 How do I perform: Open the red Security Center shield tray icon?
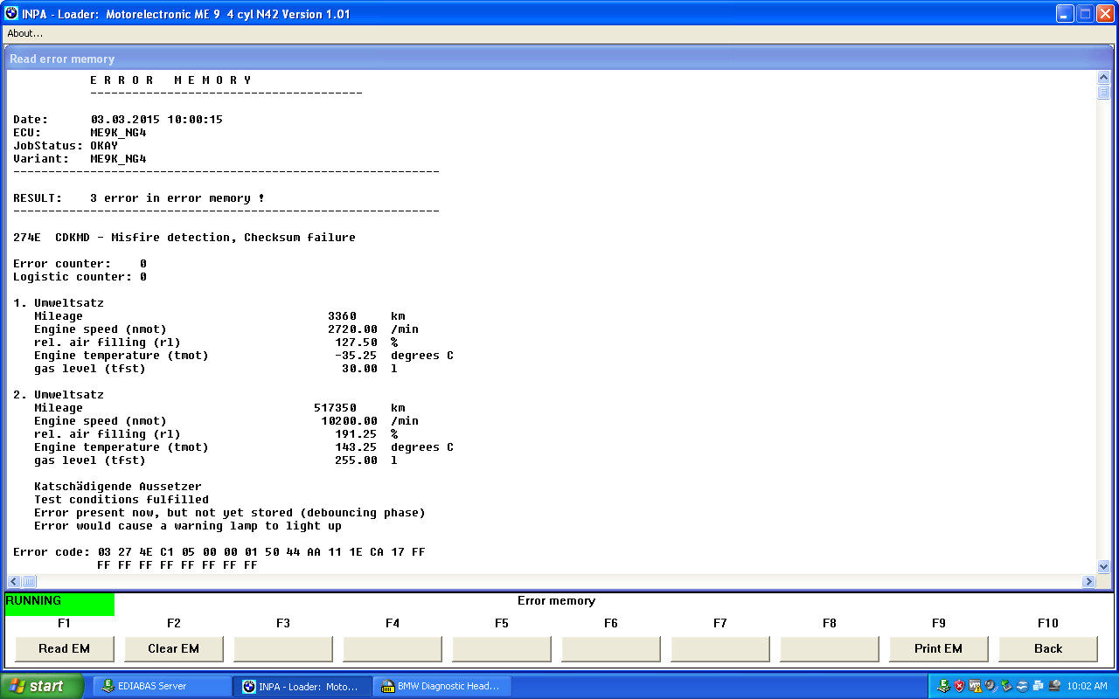pos(959,686)
